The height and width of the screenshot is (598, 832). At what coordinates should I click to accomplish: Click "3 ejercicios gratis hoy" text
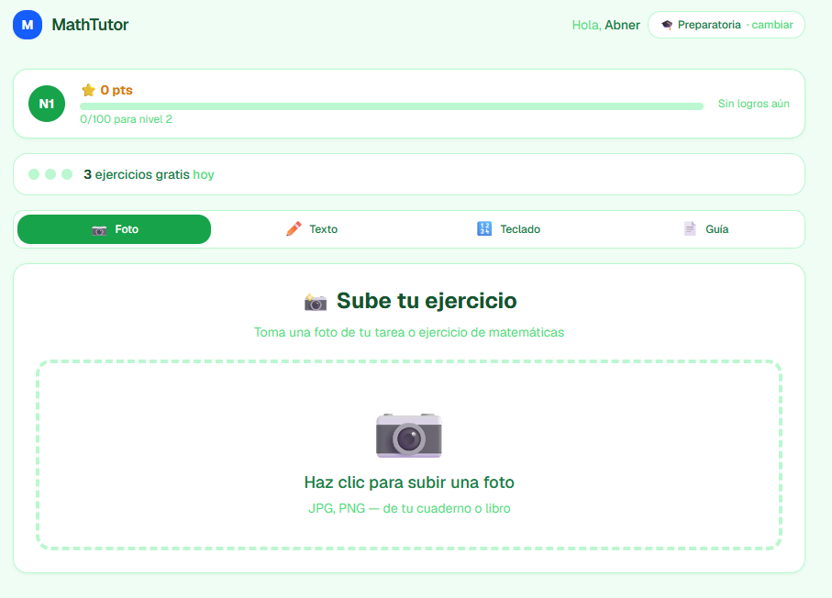[150, 174]
